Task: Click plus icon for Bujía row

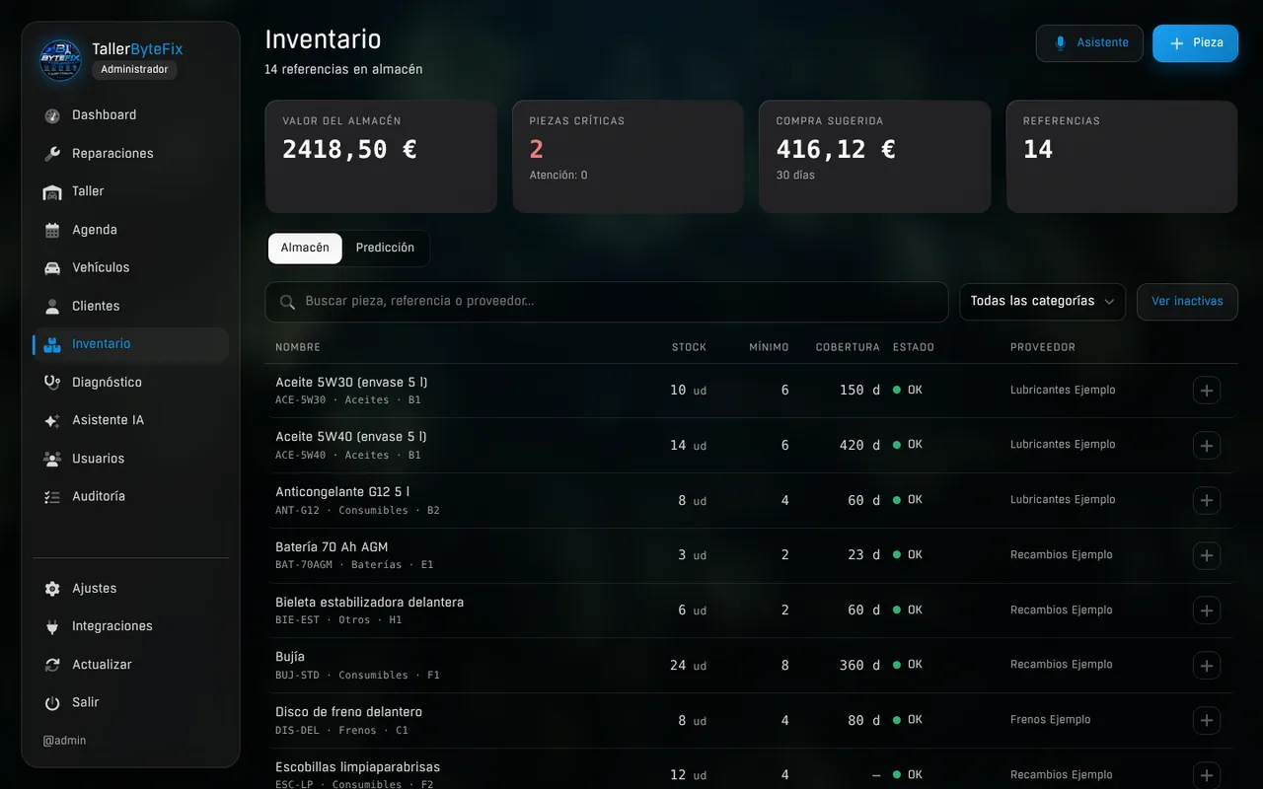Action: click(1206, 666)
